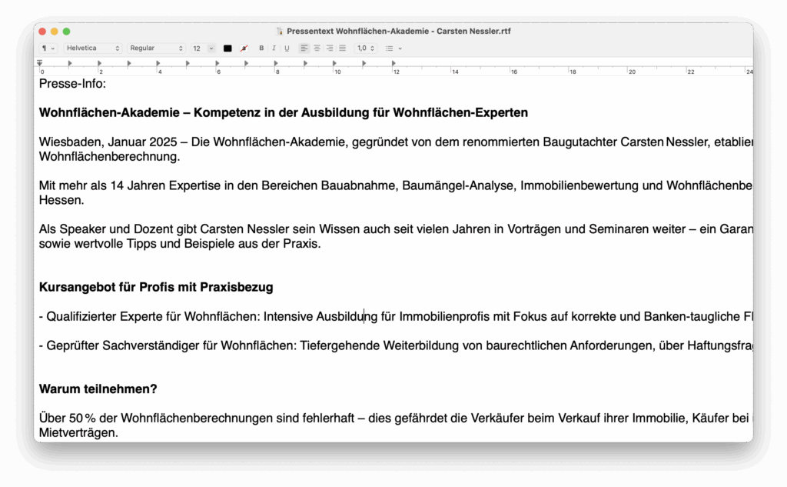Place cursor on the Kursangebot heading
Image resolution: width=787 pixels, height=487 pixels.
pos(156,287)
